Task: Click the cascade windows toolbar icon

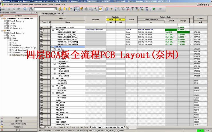Action: pos(107,9)
